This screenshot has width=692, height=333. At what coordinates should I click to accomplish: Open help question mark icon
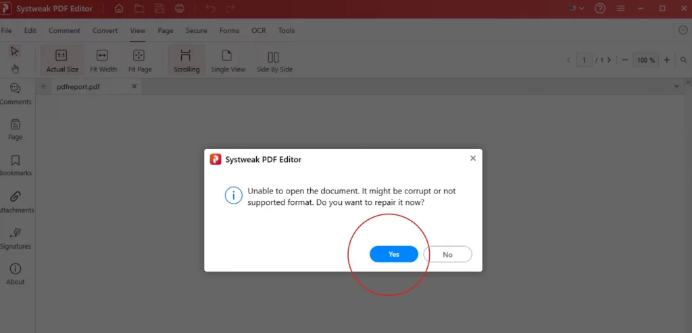click(x=600, y=8)
